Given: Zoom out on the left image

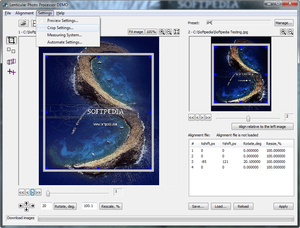Looking at the screenshot, I should pos(169,32).
